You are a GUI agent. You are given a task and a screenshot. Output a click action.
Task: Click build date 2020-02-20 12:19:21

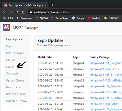51,98
